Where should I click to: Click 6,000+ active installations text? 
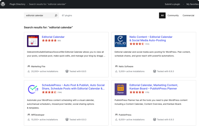[132, 120]
